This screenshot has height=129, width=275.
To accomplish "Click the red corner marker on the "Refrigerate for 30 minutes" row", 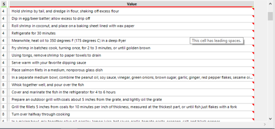I will [253, 31].
